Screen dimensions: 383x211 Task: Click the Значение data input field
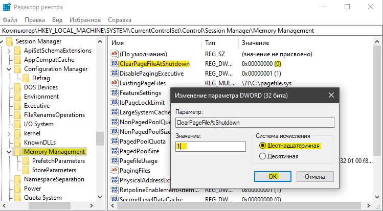pos(211,147)
